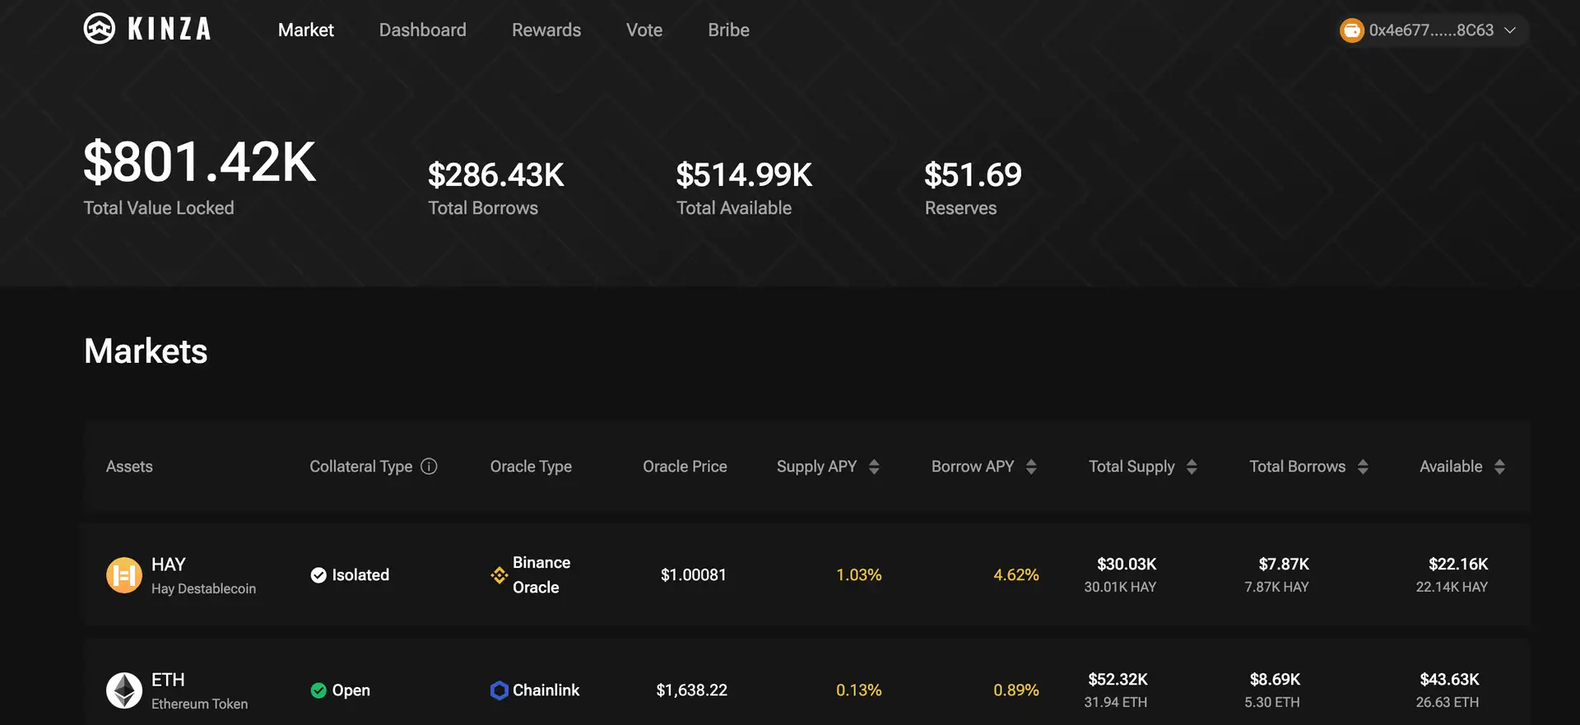Screen dimensions: 1580x725
Task: Sort markets by Borrow APY
Action: tap(1031, 467)
